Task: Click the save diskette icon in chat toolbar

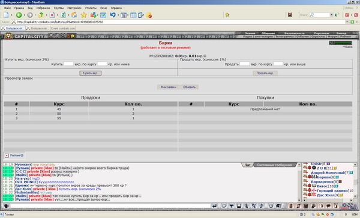Action: [x=239, y=206]
